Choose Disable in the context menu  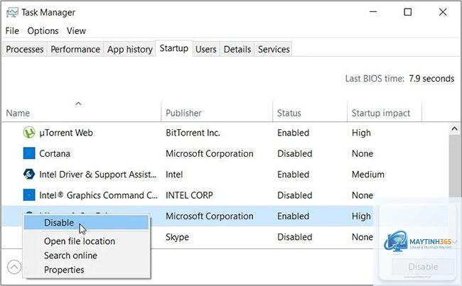86,223
